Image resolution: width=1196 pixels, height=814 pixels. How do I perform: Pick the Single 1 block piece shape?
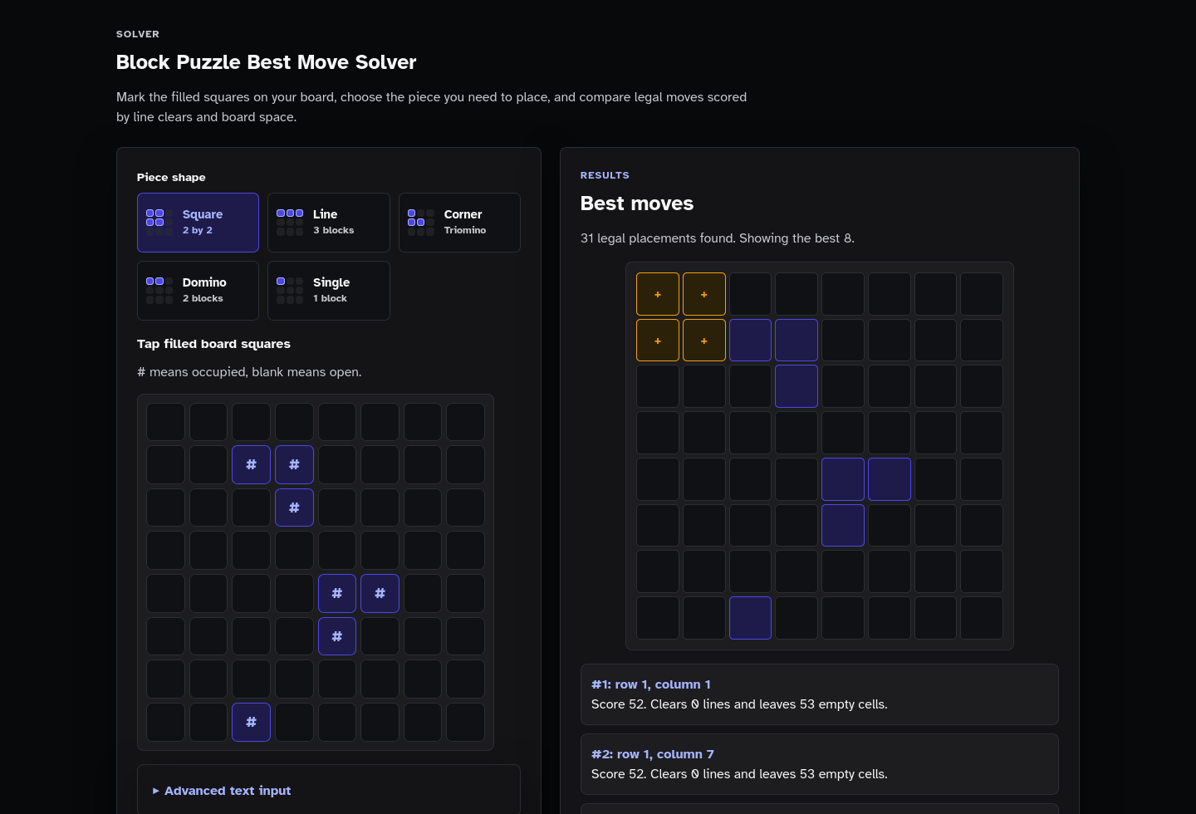point(329,291)
